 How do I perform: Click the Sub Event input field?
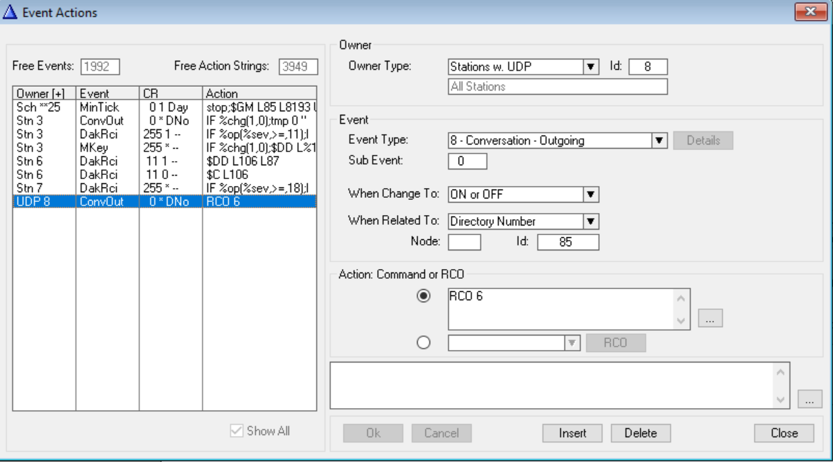(468, 161)
